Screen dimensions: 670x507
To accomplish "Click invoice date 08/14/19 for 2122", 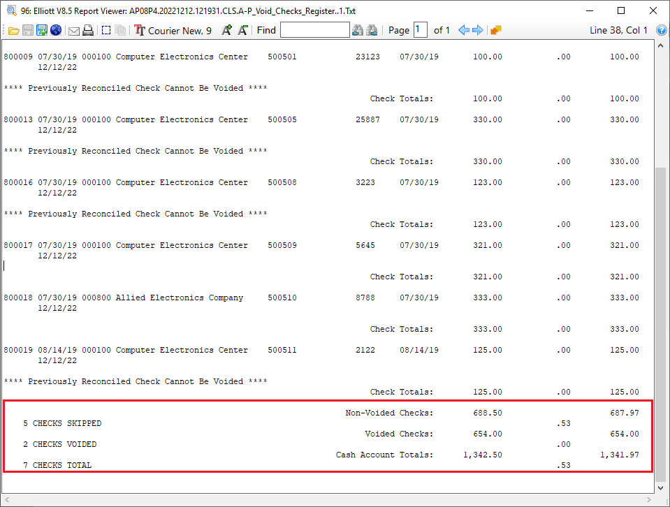I will tap(419, 350).
